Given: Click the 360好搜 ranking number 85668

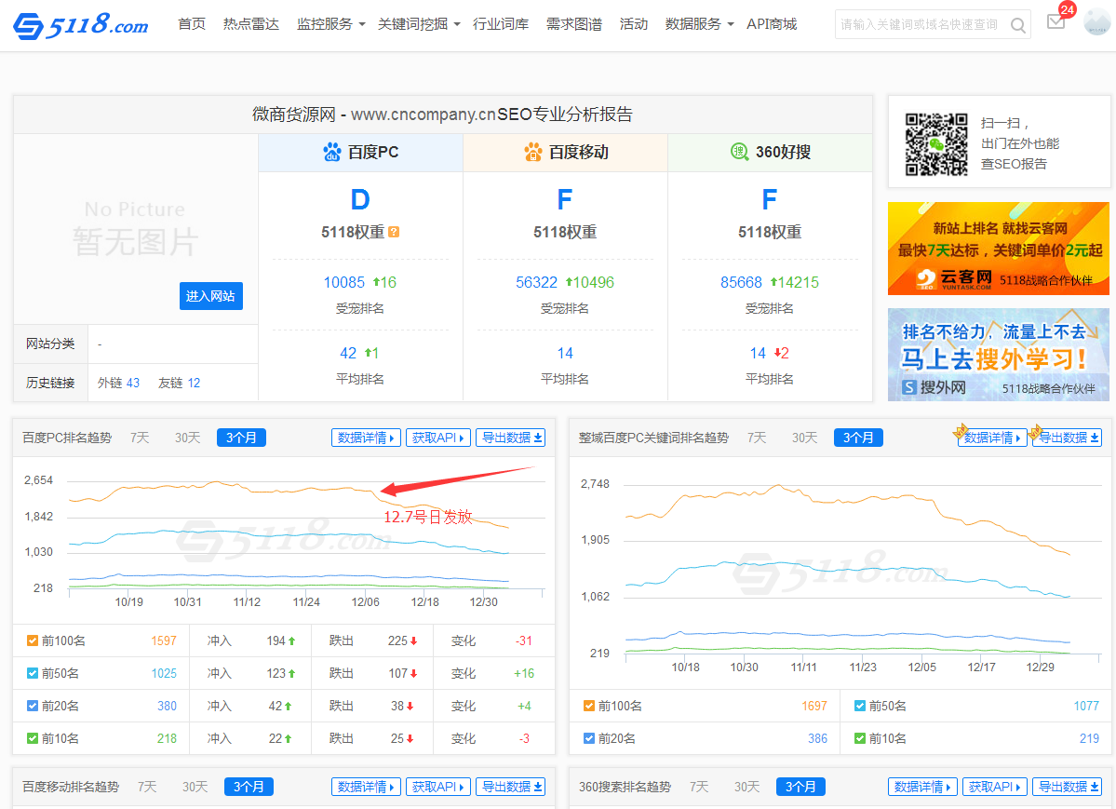Looking at the screenshot, I should (741, 283).
